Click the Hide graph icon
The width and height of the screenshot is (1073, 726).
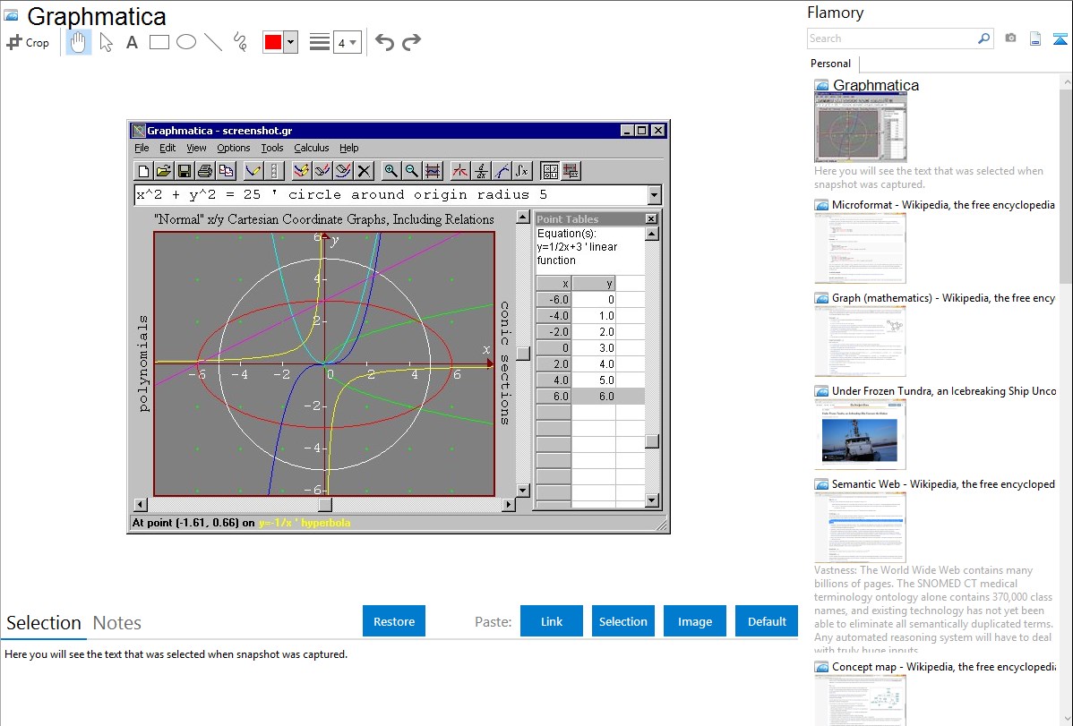322,170
